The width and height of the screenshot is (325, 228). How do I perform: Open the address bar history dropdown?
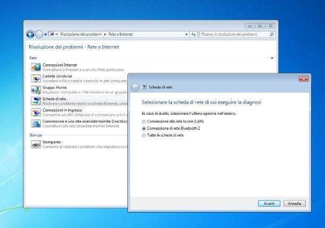[186, 35]
